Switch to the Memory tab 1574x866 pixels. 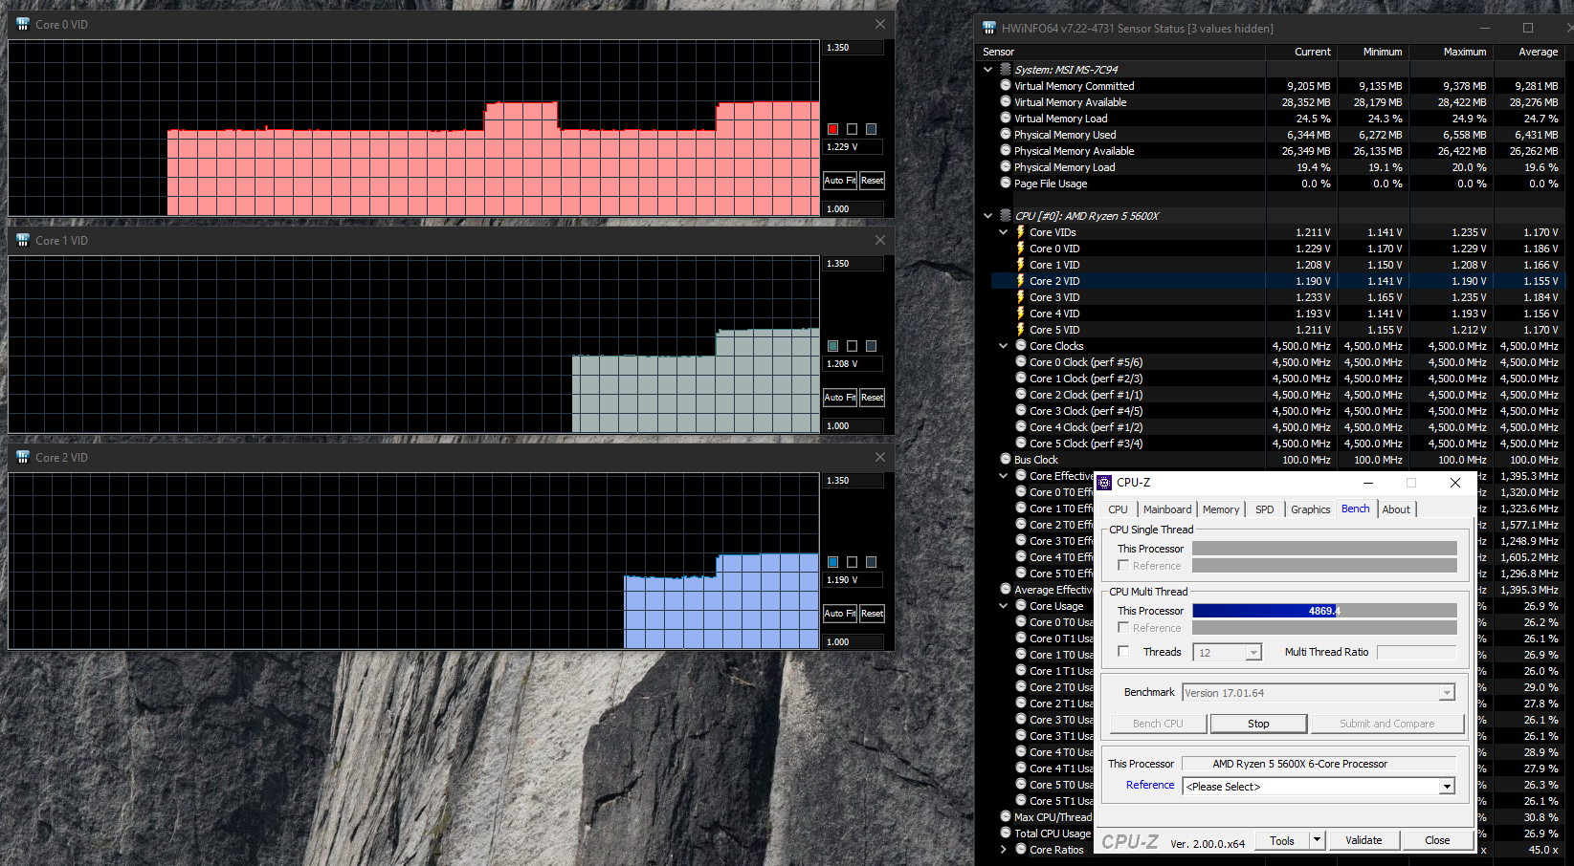tap(1221, 509)
